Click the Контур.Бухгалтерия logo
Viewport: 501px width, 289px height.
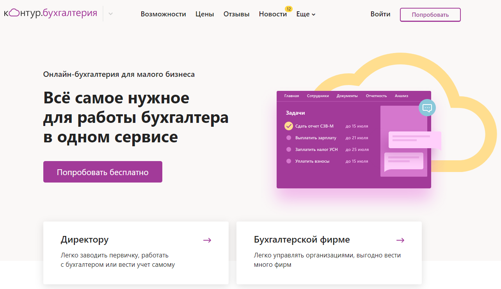[50, 13]
